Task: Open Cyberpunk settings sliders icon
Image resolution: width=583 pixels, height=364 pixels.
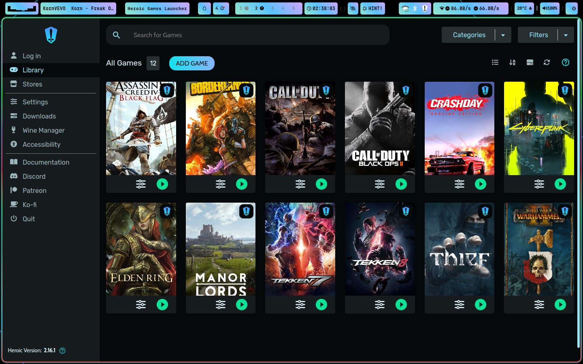Action: point(539,184)
